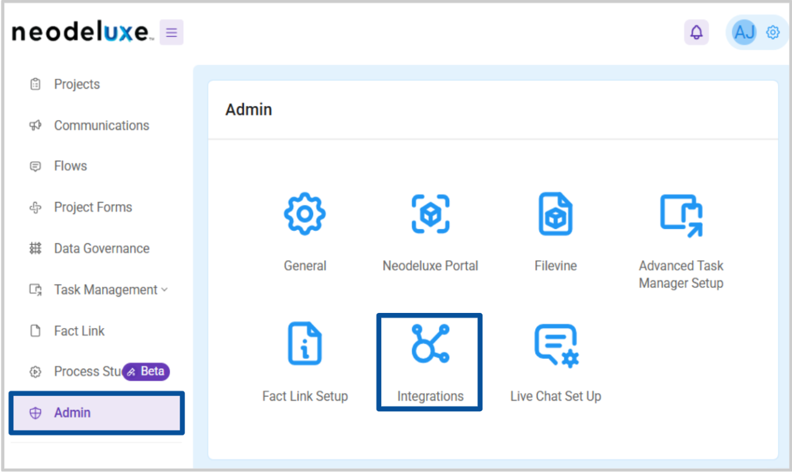Open the account settings gear beside AJ
The image size is (792, 473).
[x=773, y=32]
